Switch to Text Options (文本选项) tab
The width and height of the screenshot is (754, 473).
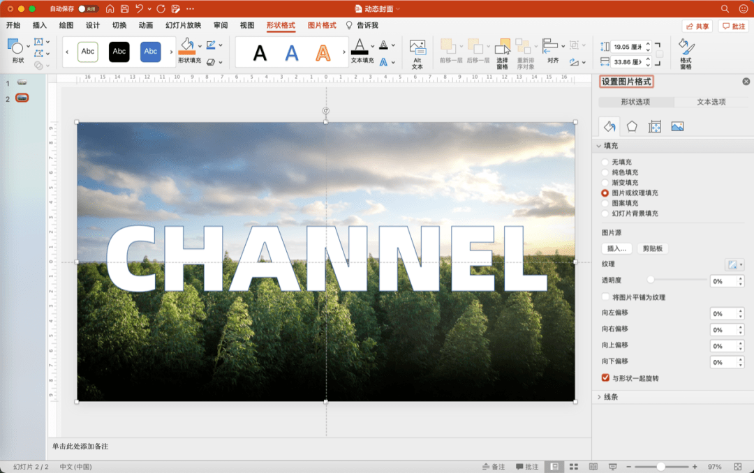coord(711,102)
